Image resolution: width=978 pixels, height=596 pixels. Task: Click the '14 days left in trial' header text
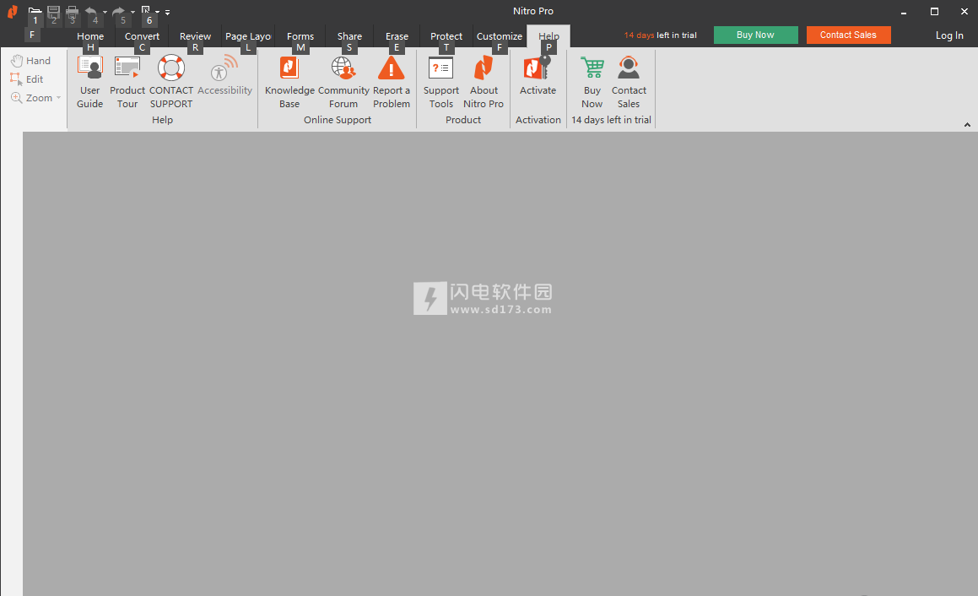click(x=661, y=35)
